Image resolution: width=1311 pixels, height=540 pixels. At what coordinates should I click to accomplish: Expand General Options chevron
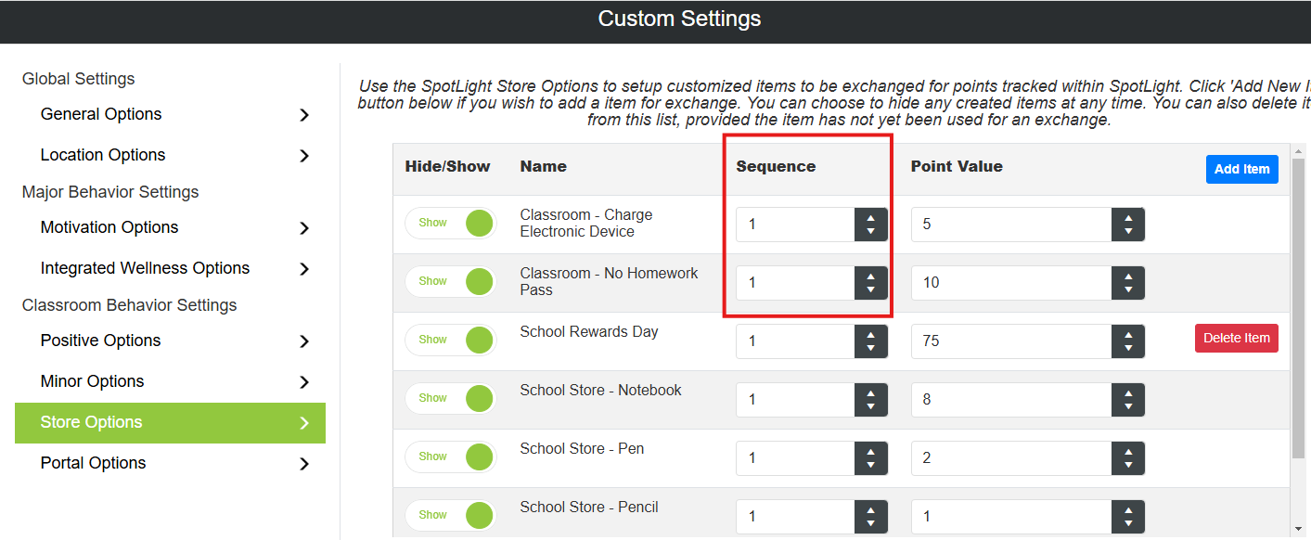pyautogui.click(x=304, y=115)
